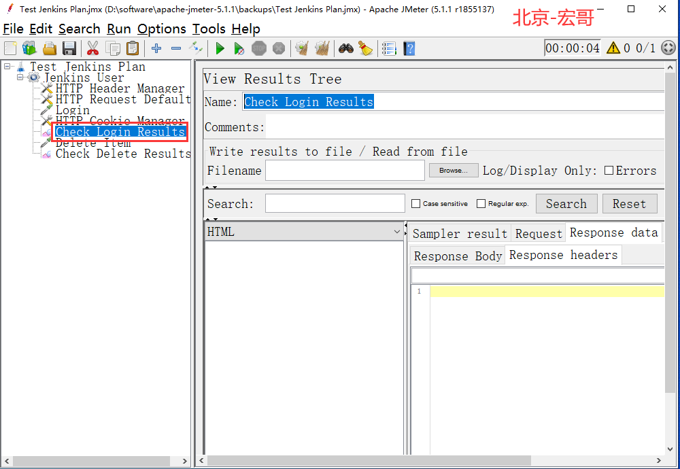Viewport: 680px width, 469px height.
Task: Click the Paste clipboard icon
Action: click(133, 48)
